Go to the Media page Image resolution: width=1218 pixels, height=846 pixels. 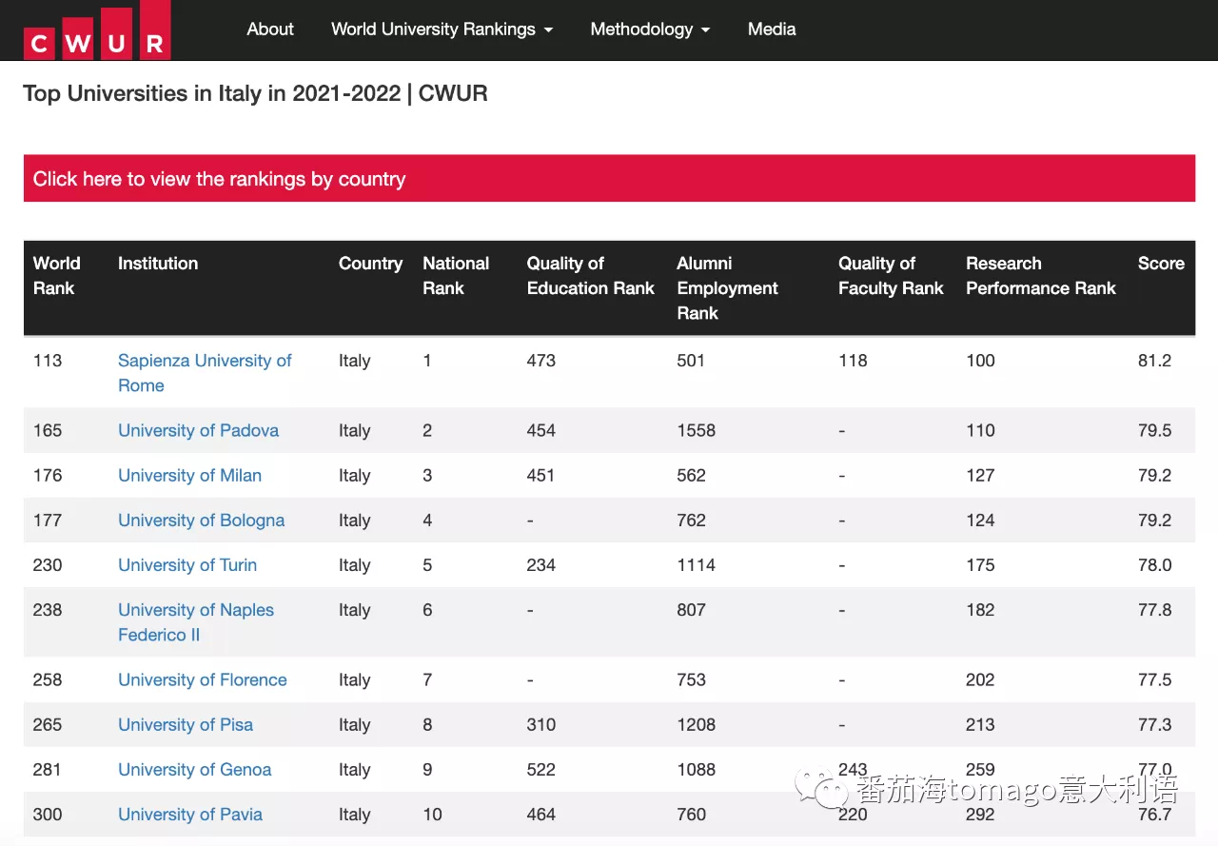[772, 30]
